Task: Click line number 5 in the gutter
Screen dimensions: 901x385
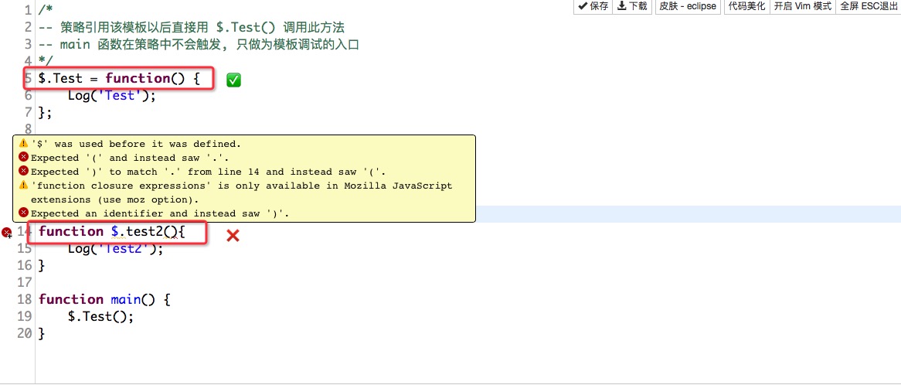Action: tap(28, 78)
